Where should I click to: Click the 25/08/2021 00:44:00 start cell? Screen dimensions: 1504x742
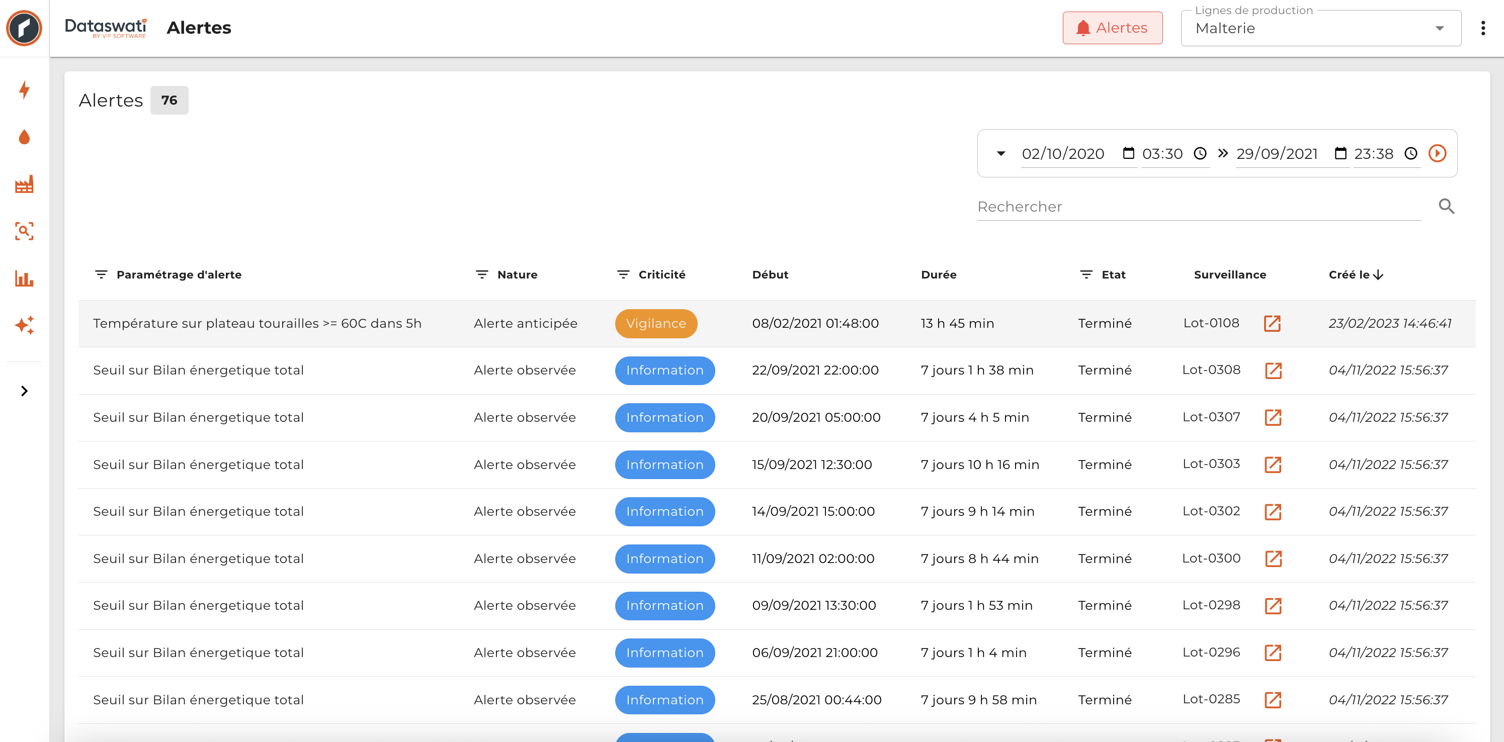click(816, 700)
